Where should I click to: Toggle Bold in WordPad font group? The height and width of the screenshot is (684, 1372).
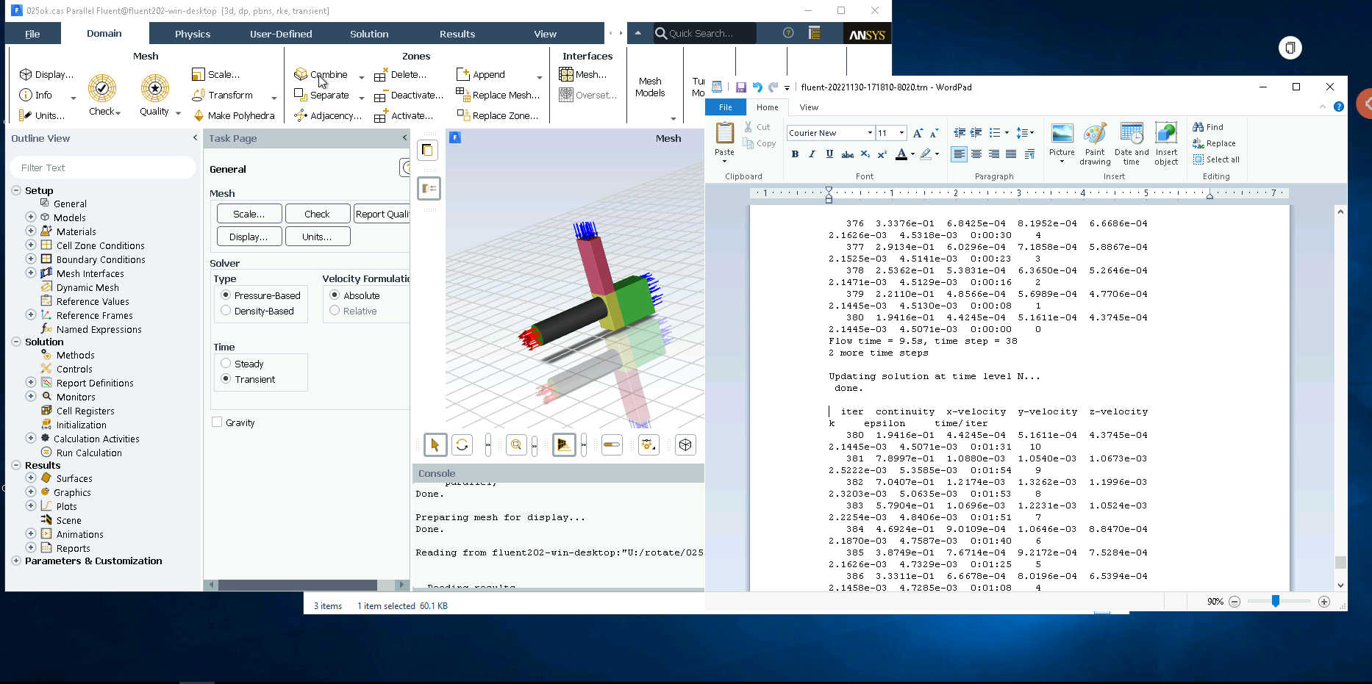(795, 154)
